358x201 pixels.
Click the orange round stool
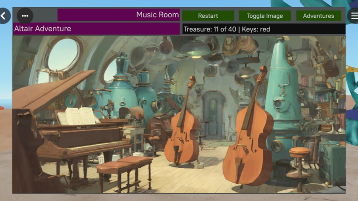(299, 169)
